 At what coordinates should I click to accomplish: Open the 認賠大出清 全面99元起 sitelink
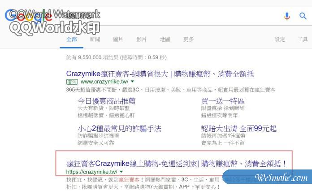tap(239, 129)
